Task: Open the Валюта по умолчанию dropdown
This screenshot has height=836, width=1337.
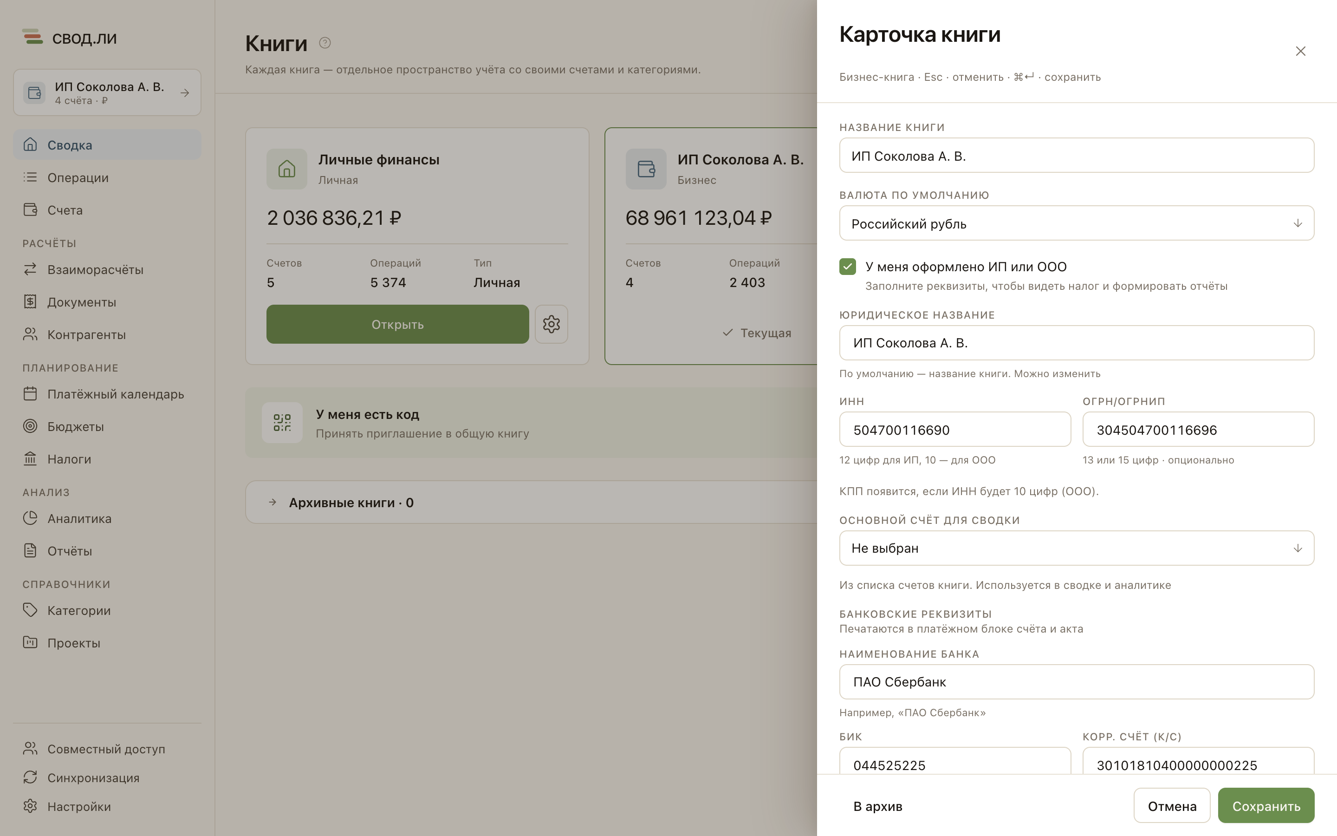Action: 1076,223
